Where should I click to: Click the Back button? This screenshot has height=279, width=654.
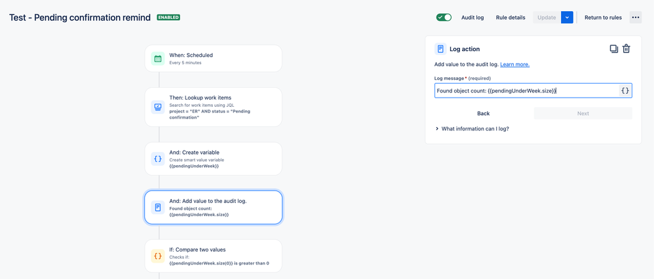484,113
